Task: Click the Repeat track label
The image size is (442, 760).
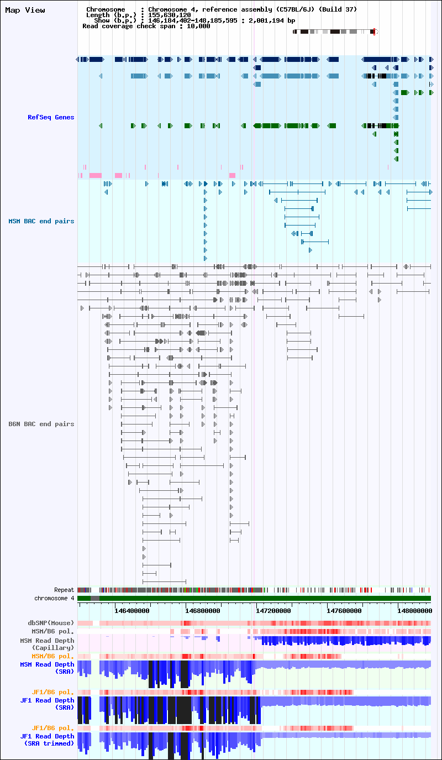Action: click(x=64, y=590)
